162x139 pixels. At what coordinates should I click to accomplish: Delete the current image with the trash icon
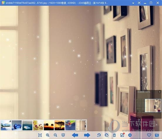pos(114,135)
